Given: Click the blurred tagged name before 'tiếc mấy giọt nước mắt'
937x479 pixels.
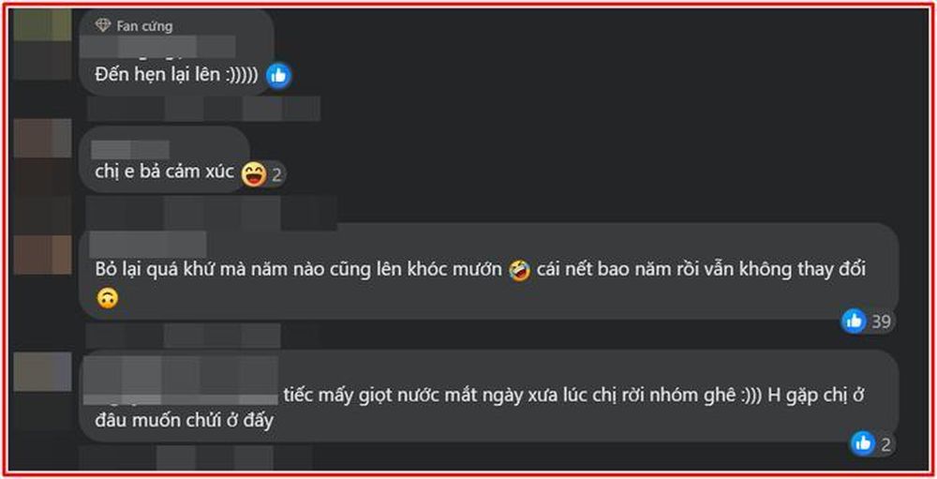Looking at the screenshot, I should (181, 381).
